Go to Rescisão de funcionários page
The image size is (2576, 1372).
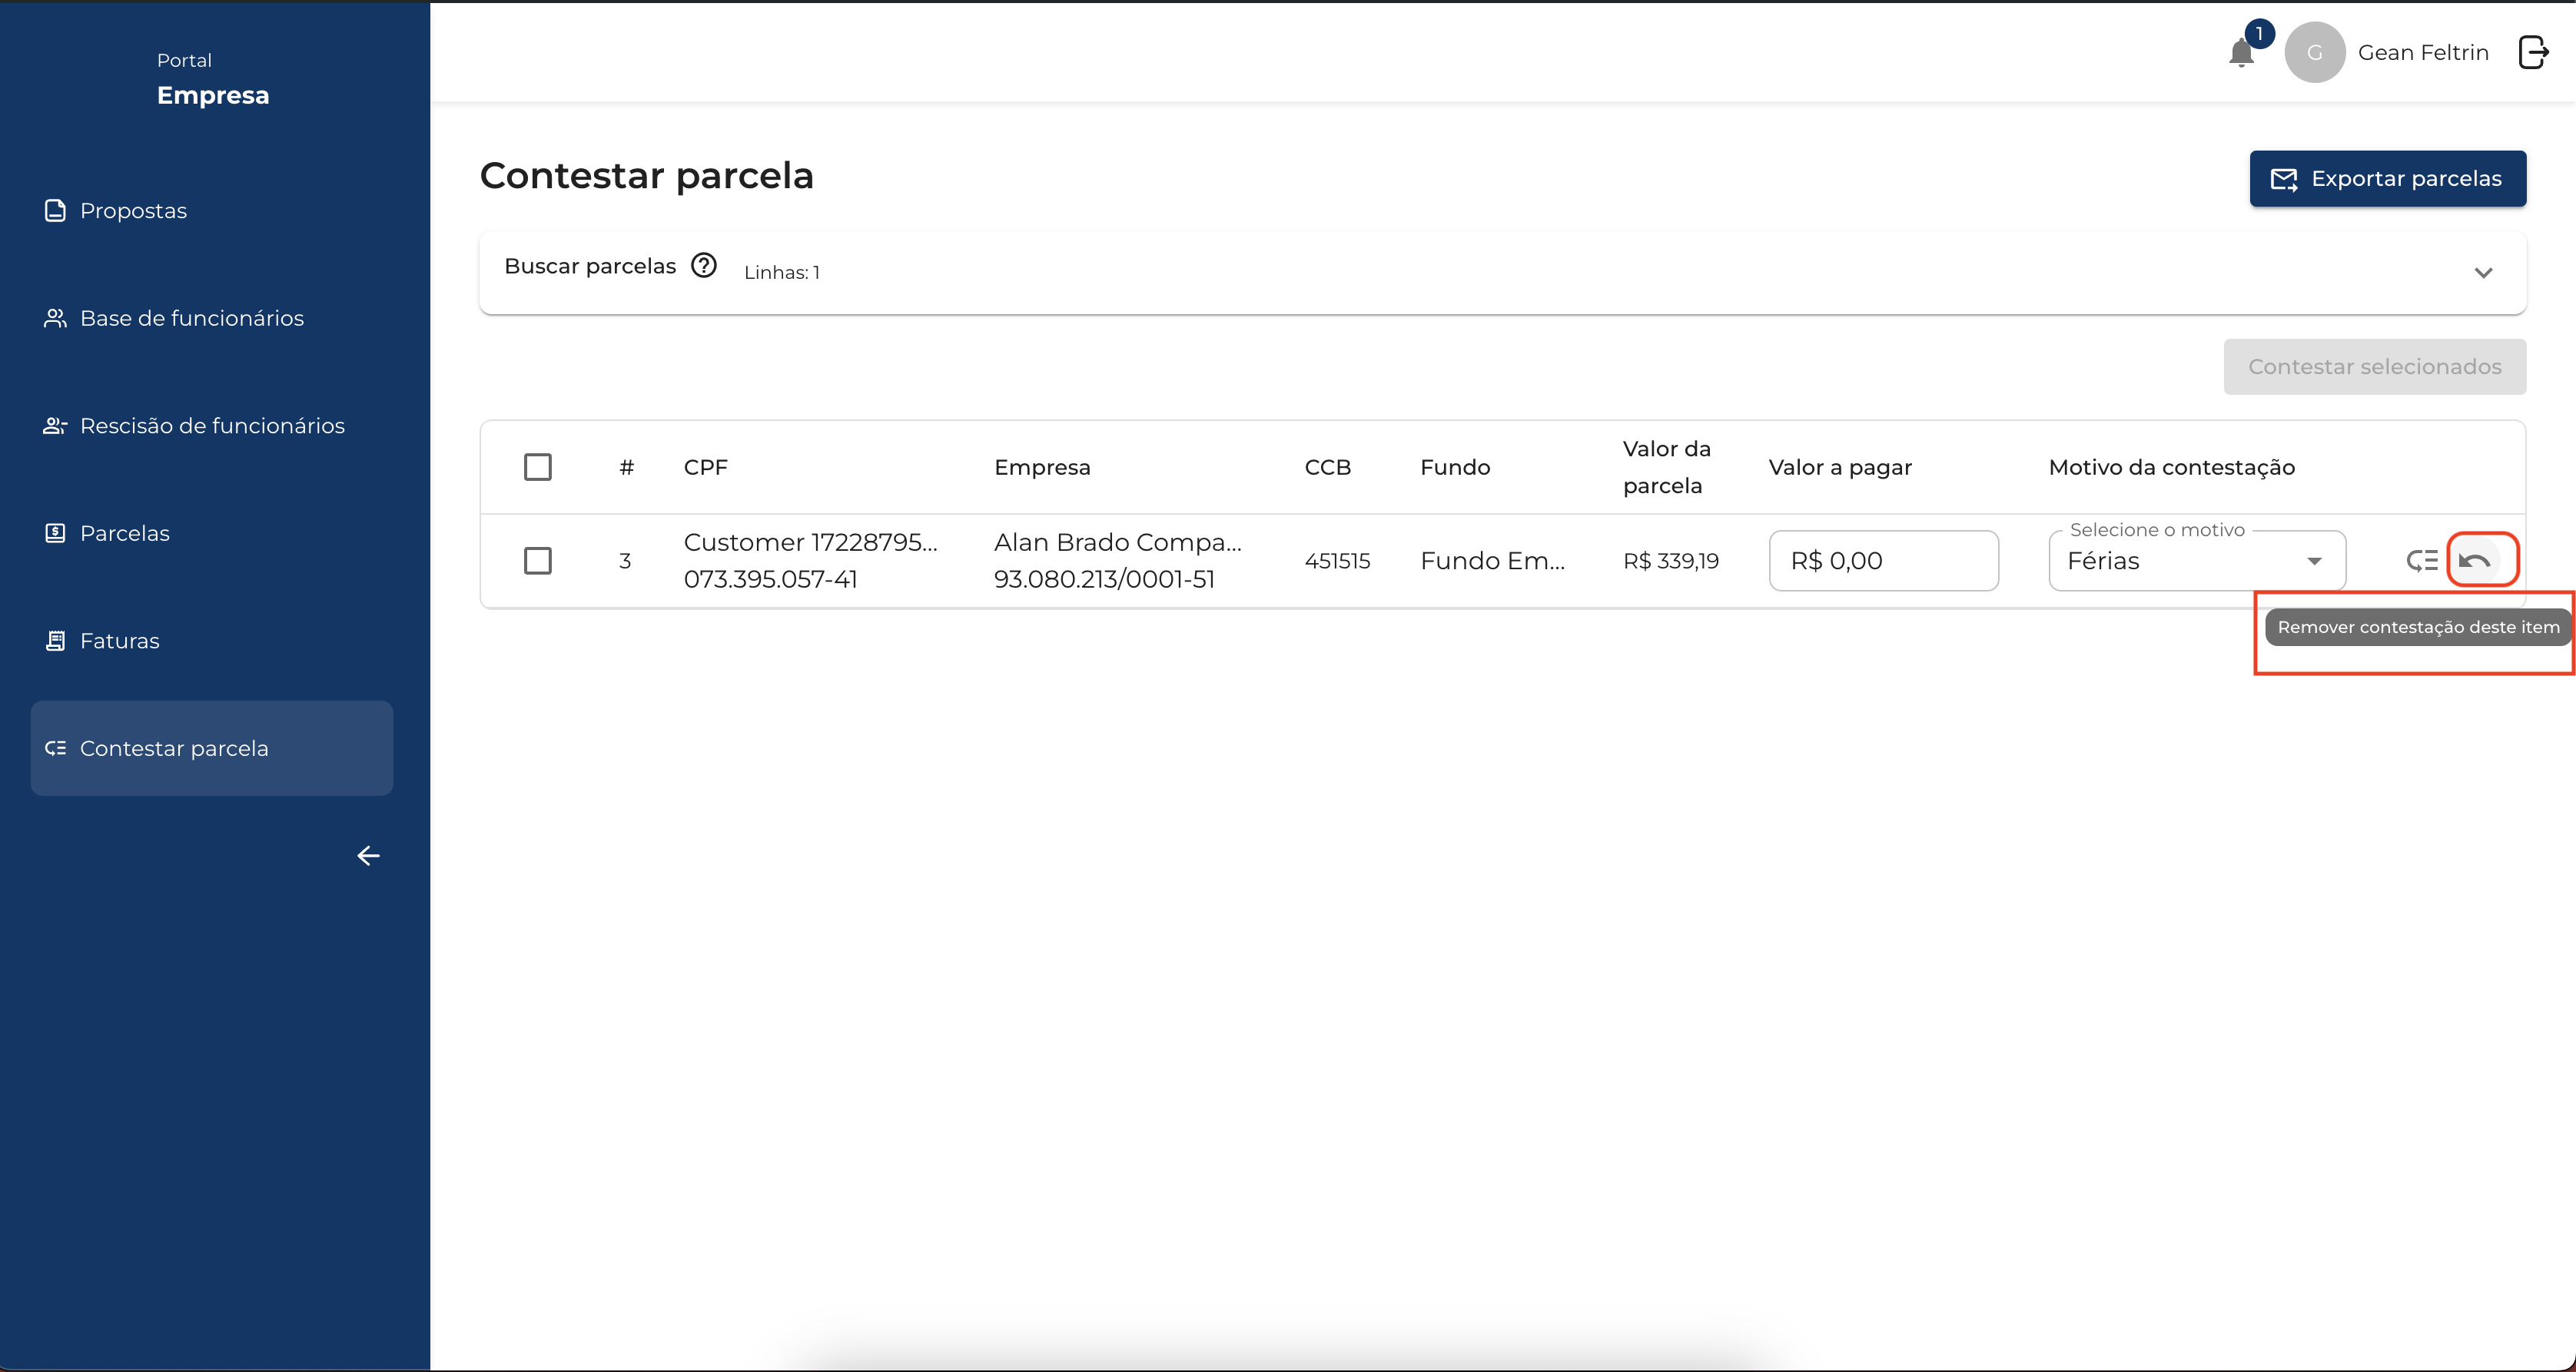pos(212,426)
